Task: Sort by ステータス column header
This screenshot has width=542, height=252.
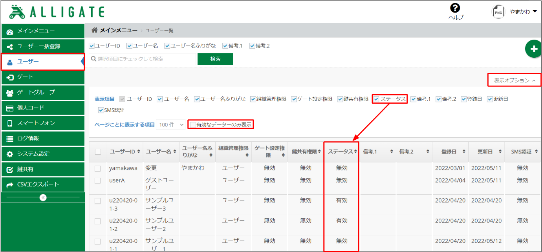Action: pyautogui.click(x=342, y=152)
